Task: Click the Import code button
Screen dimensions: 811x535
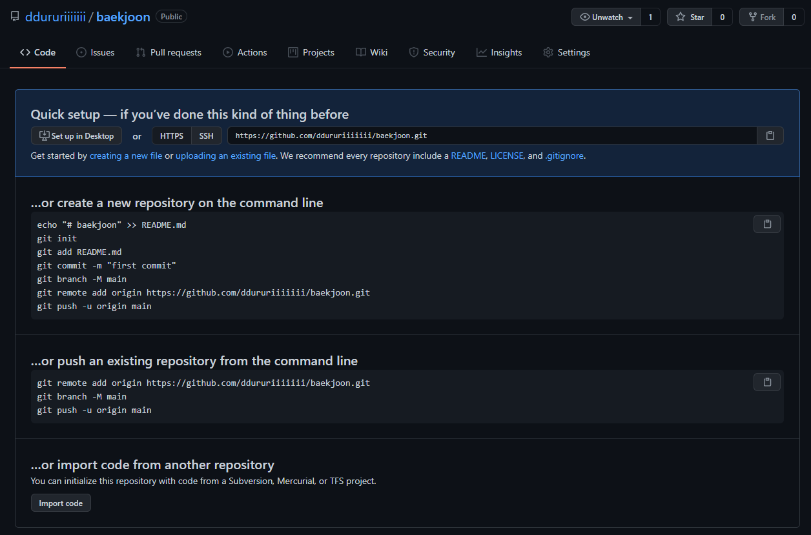Action: (61, 503)
